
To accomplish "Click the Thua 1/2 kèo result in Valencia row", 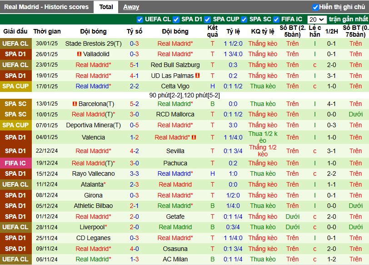I will pos(263,137).
